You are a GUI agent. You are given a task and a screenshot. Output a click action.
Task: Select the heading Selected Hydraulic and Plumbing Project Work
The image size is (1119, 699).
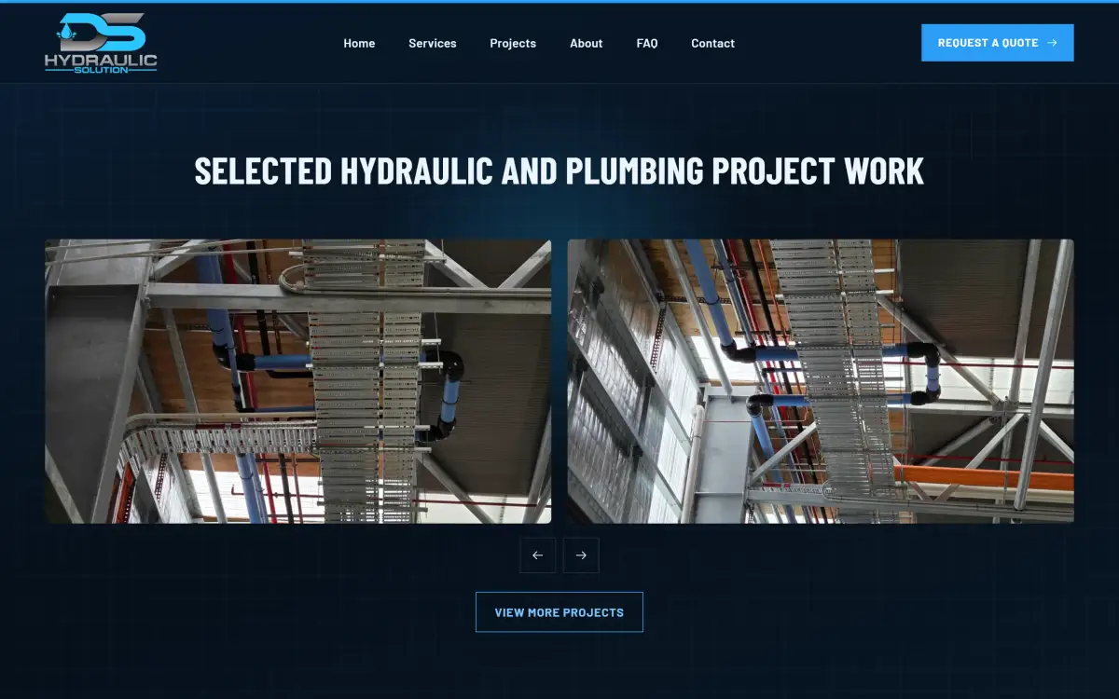click(x=559, y=171)
